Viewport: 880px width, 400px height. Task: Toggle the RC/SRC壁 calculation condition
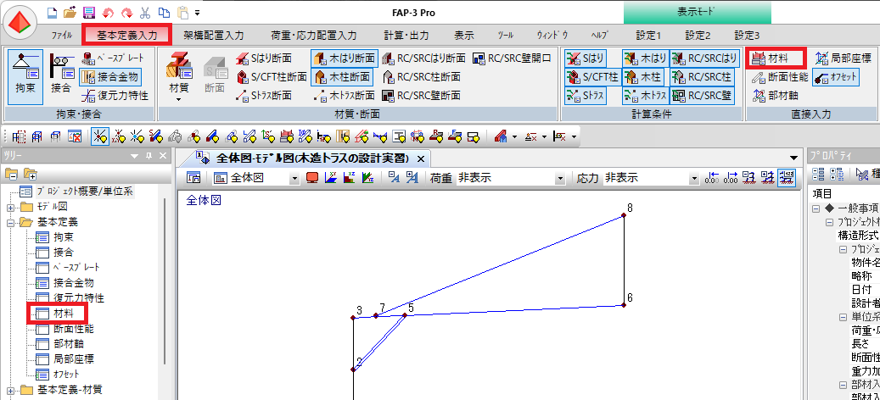click(702, 95)
